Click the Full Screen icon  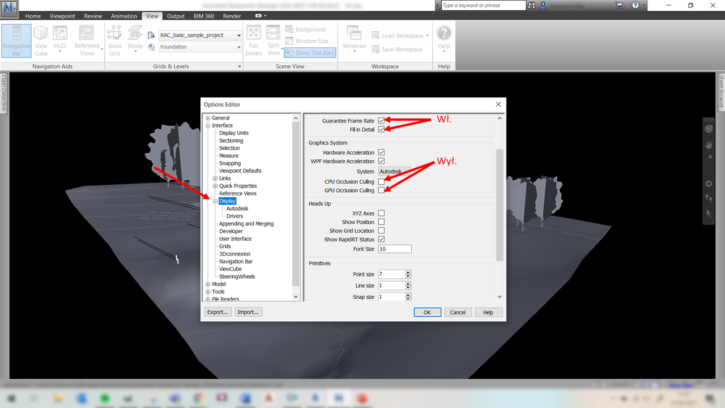click(x=253, y=40)
